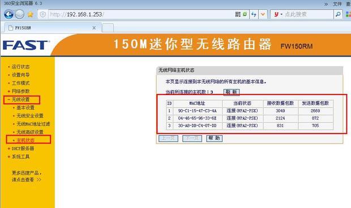The width and height of the screenshot is (351, 208).
Task: Click the green refresh icon in address bar
Action: pos(245,14)
